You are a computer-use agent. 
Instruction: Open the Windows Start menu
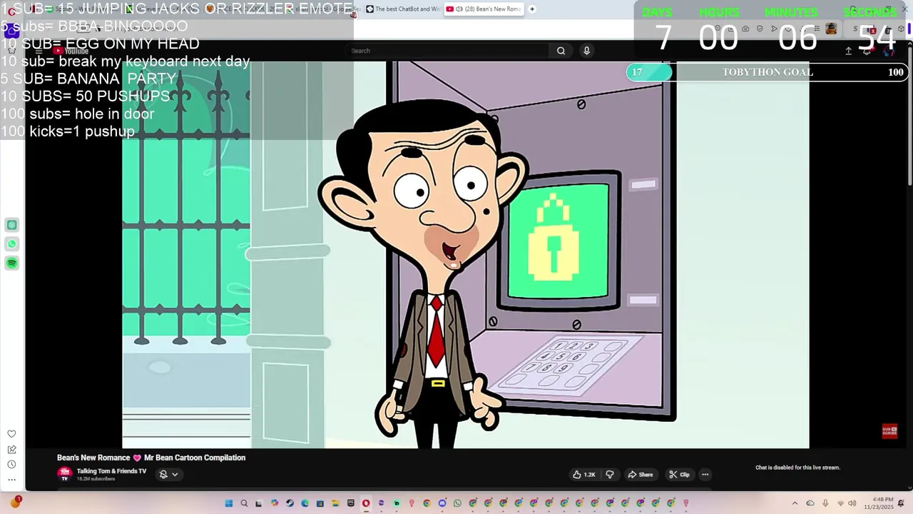[229, 503]
